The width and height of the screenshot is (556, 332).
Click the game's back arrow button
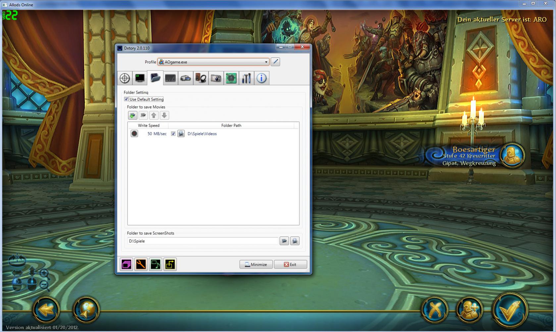pyautogui.click(x=46, y=310)
